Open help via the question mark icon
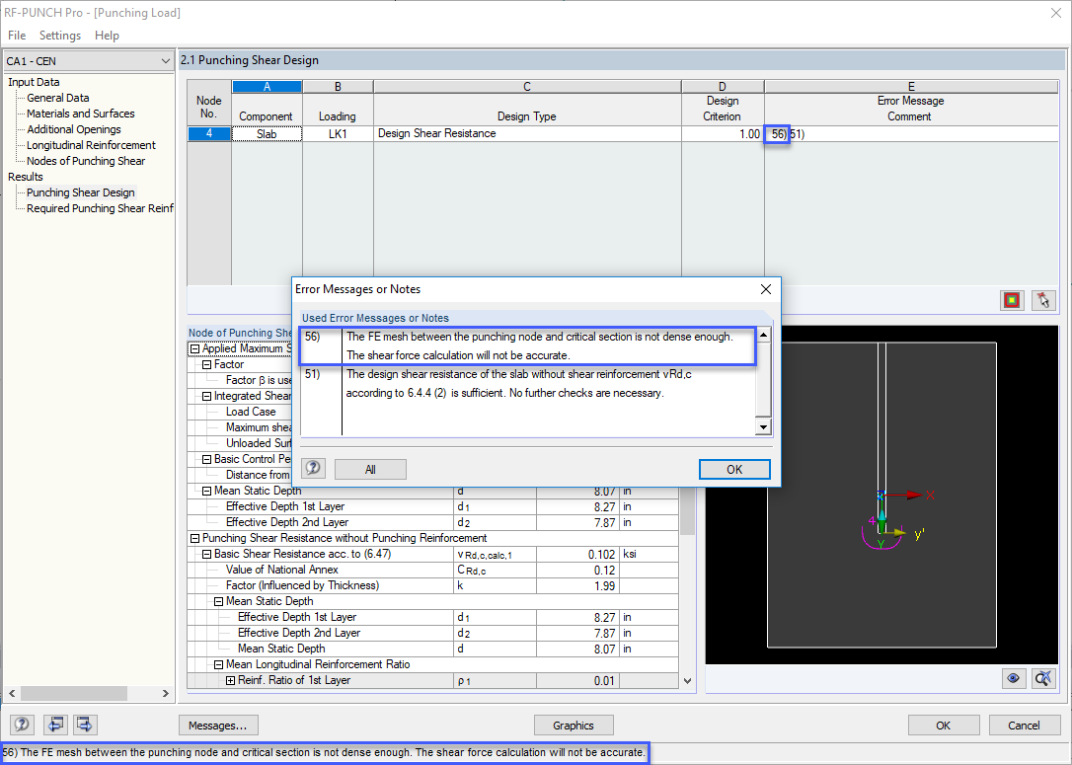Screen dimensions: 1072x765 click(22, 725)
